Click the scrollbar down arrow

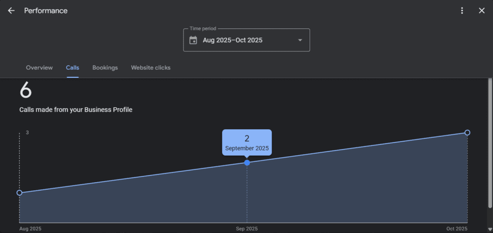(x=490, y=229)
